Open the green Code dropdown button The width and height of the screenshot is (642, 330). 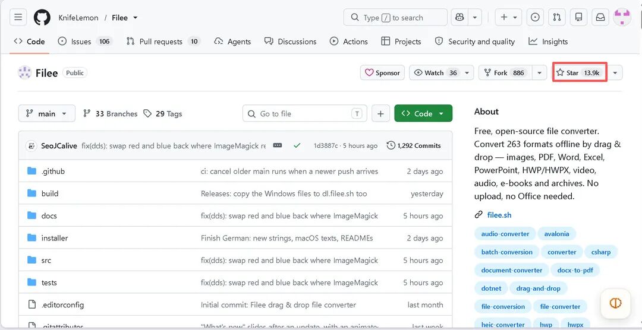point(423,114)
